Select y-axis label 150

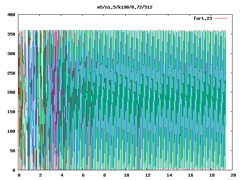click(11, 112)
